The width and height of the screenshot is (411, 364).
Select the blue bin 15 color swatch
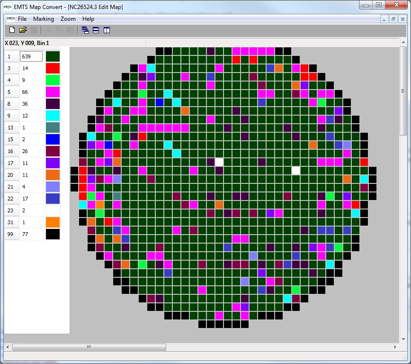click(53, 139)
